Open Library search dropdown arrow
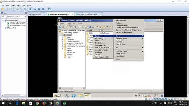Screen dimensions: 189x106 pyautogui.click(x=25, y=16)
